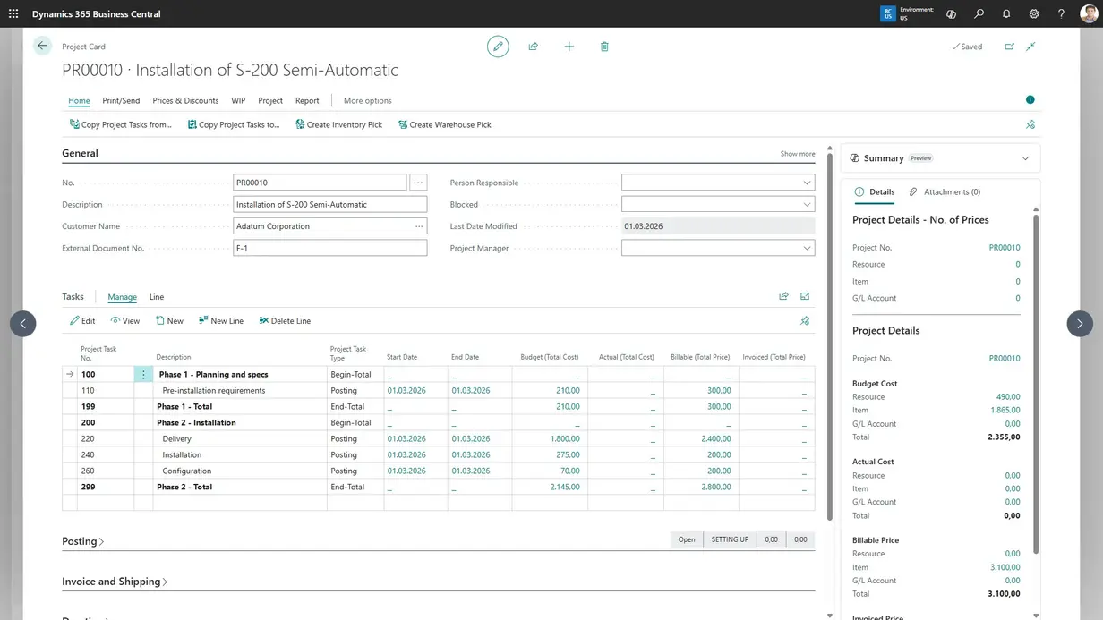The width and height of the screenshot is (1103, 620).
Task: Open notifications bell
Action: tap(1006, 14)
